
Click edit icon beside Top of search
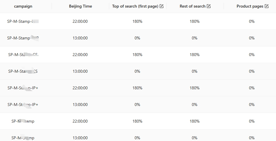[x=161, y=6]
